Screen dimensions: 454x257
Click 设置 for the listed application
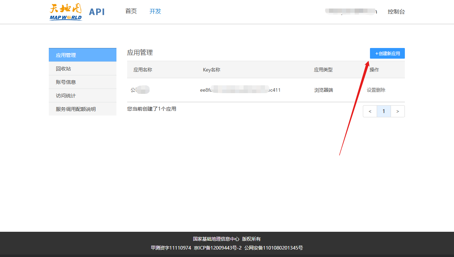click(x=371, y=90)
